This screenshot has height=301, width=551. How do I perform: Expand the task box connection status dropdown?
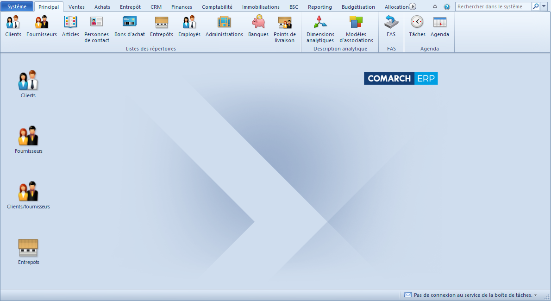click(536, 295)
